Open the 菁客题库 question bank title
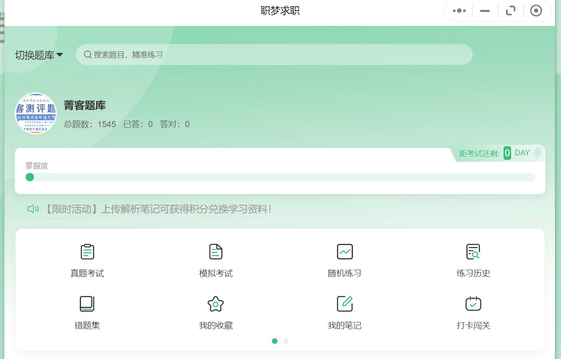 click(x=84, y=106)
